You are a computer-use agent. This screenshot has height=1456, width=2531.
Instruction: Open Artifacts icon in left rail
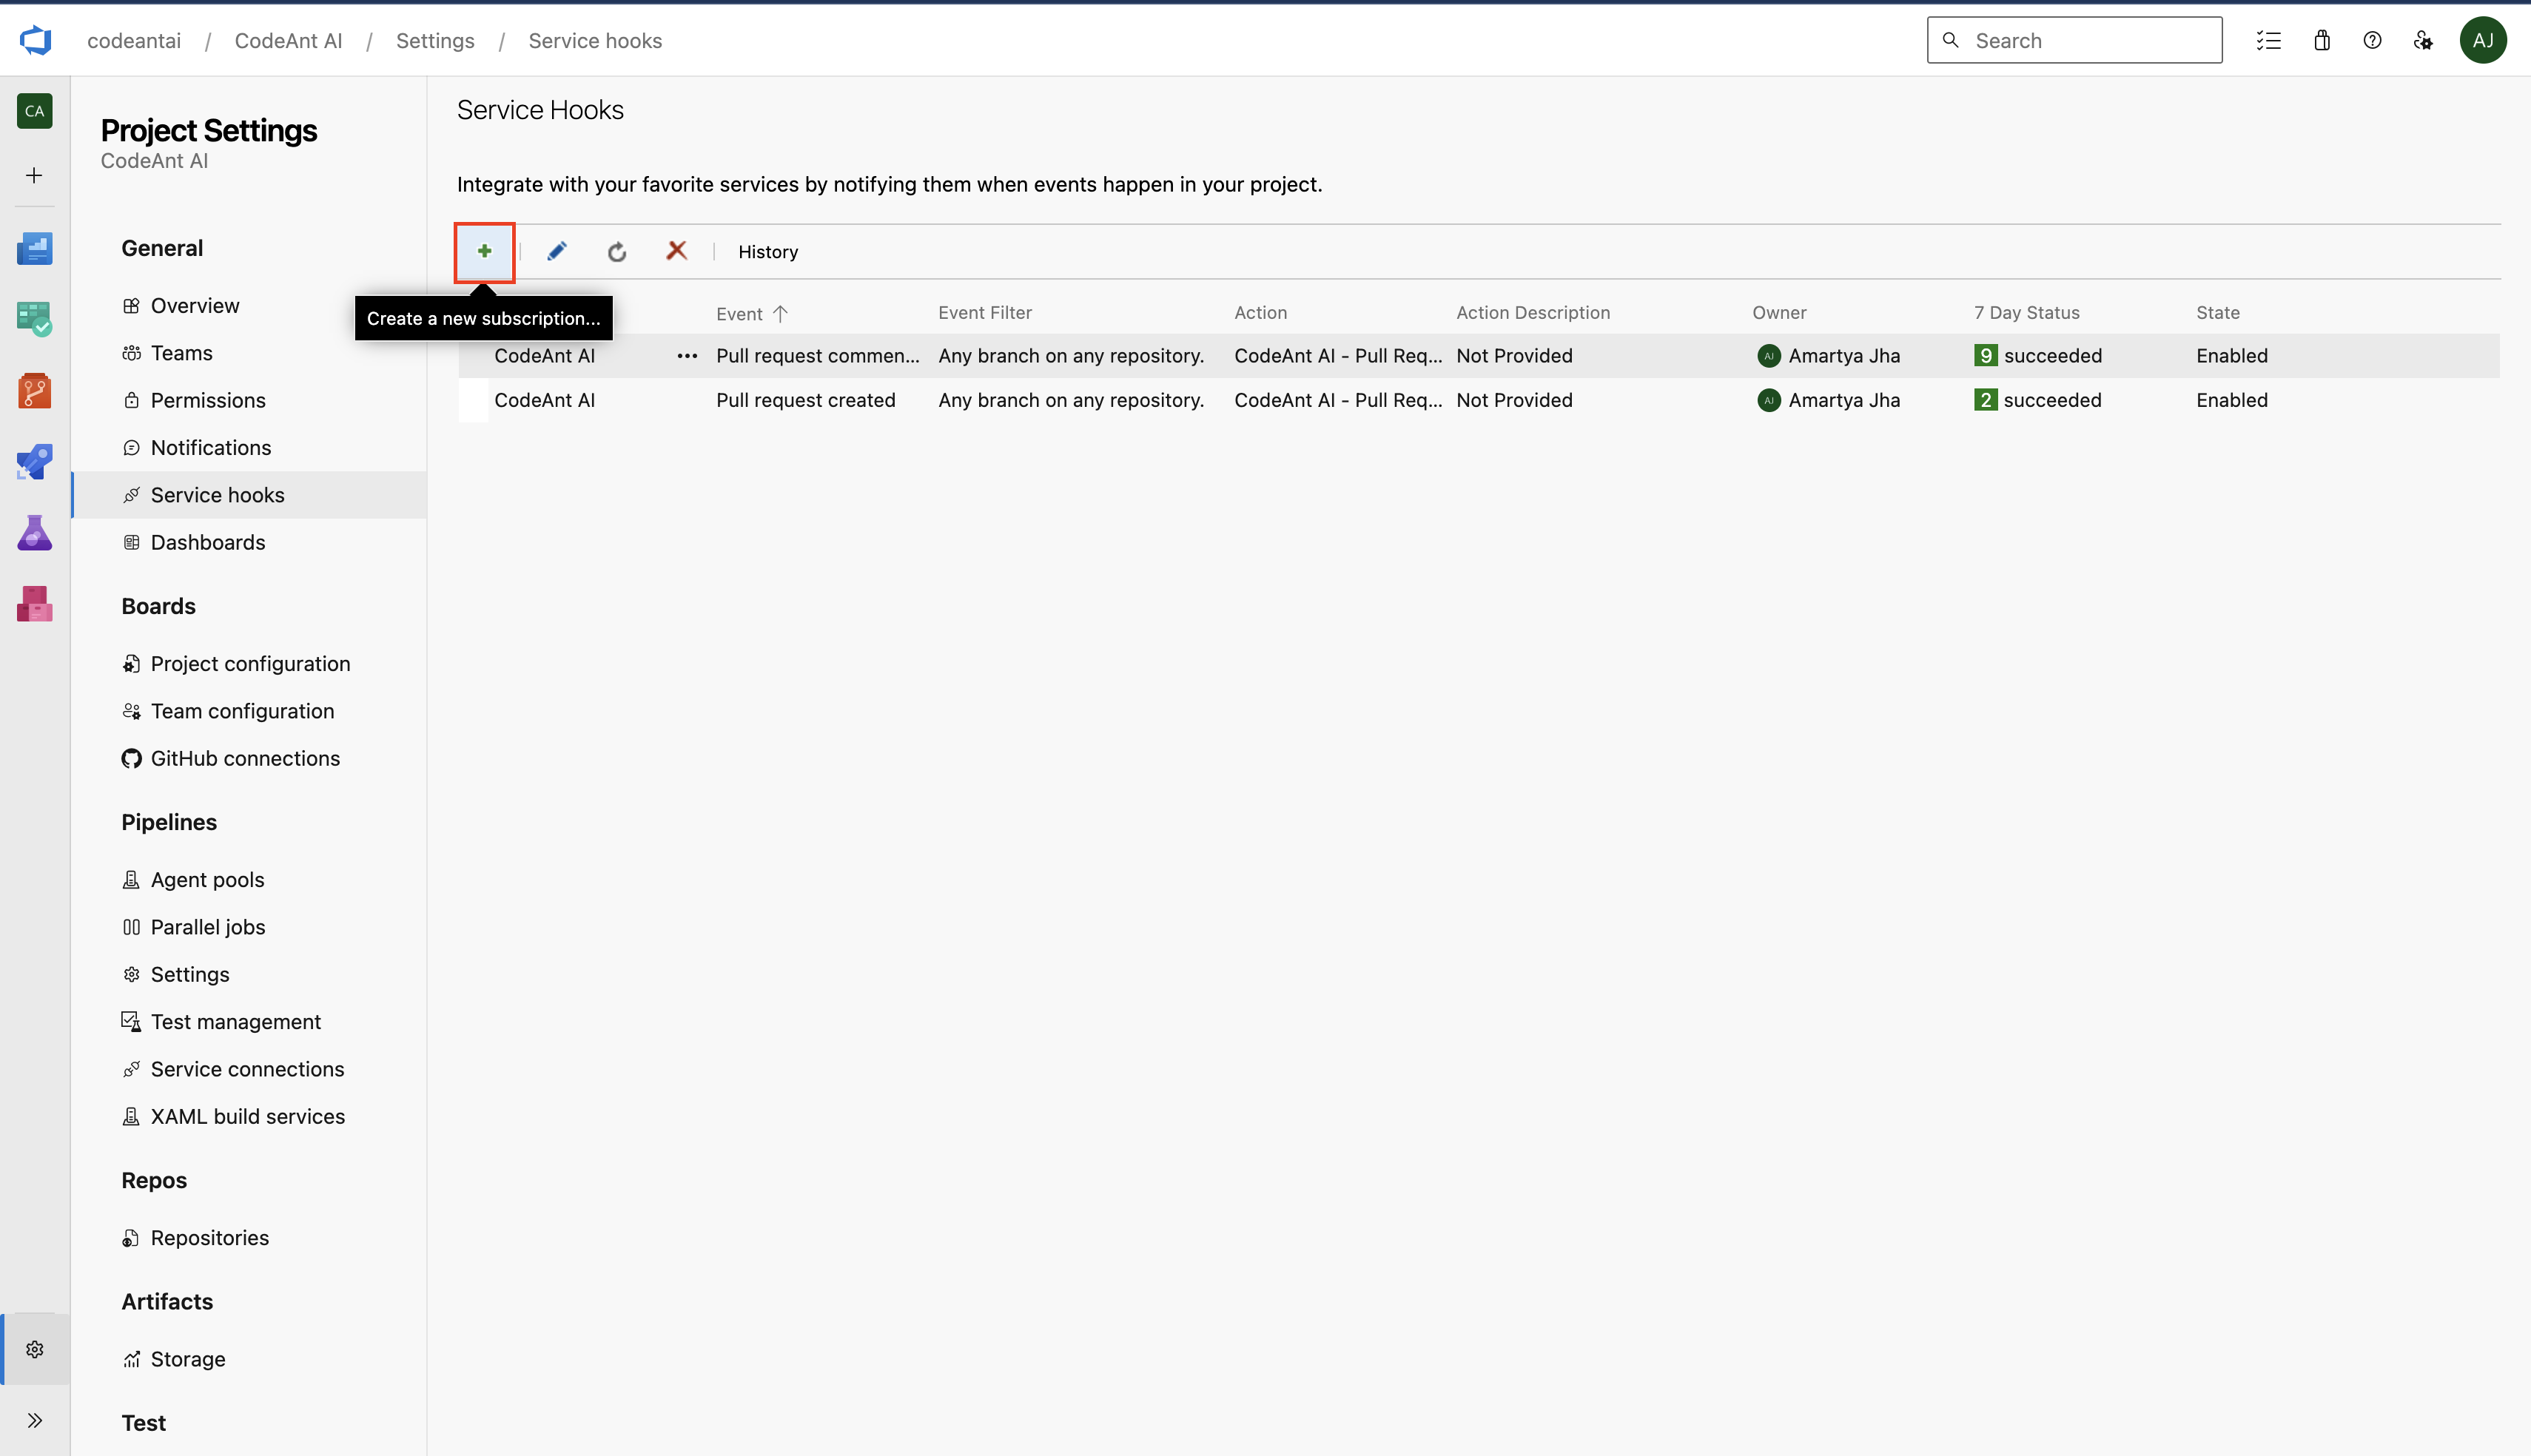pyautogui.click(x=34, y=604)
